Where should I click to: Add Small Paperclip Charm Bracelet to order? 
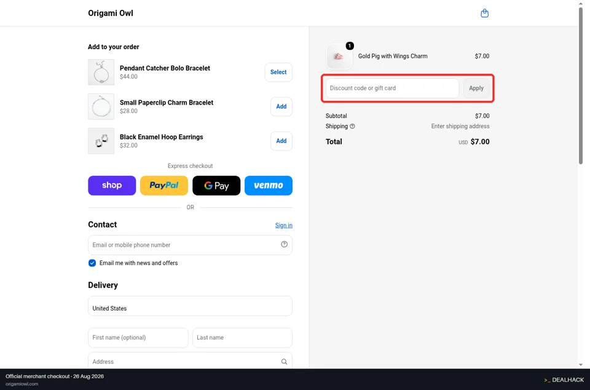click(x=281, y=106)
